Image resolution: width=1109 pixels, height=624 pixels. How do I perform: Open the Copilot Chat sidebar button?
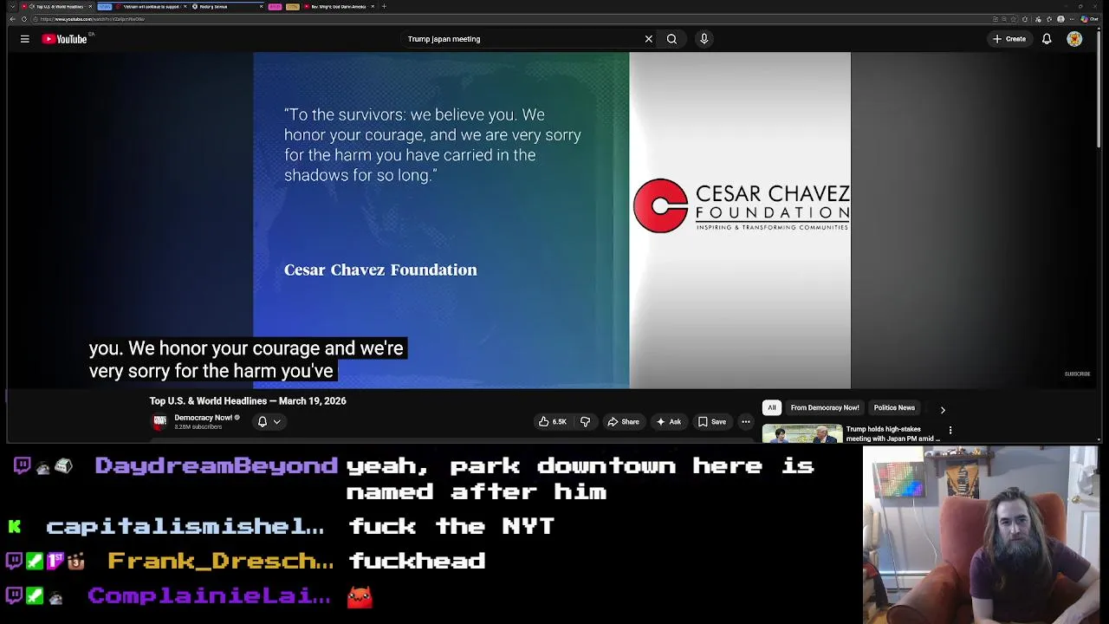1089,19
